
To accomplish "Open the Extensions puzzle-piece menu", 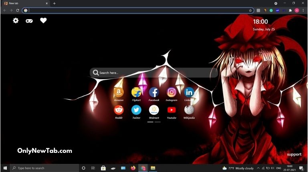I will 290,10.
